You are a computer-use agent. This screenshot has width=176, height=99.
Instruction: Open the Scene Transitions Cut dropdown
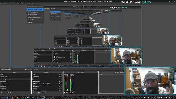click(111, 74)
